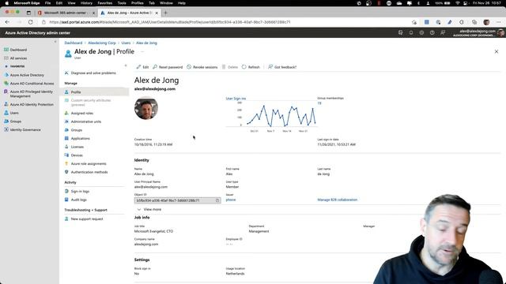Open the issuer phone link
506x284 pixels.
(231, 200)
